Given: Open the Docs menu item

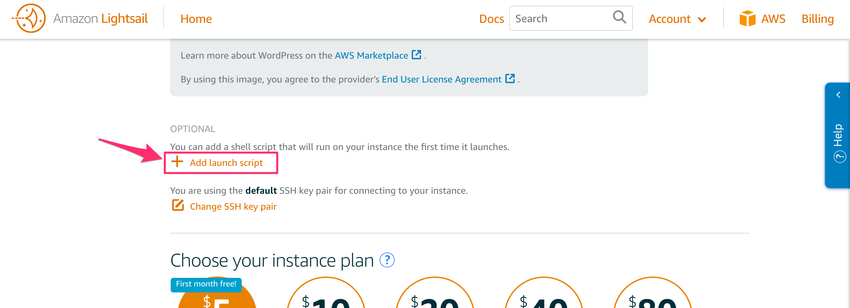Looking at the screenshot, I should point(491,19).
